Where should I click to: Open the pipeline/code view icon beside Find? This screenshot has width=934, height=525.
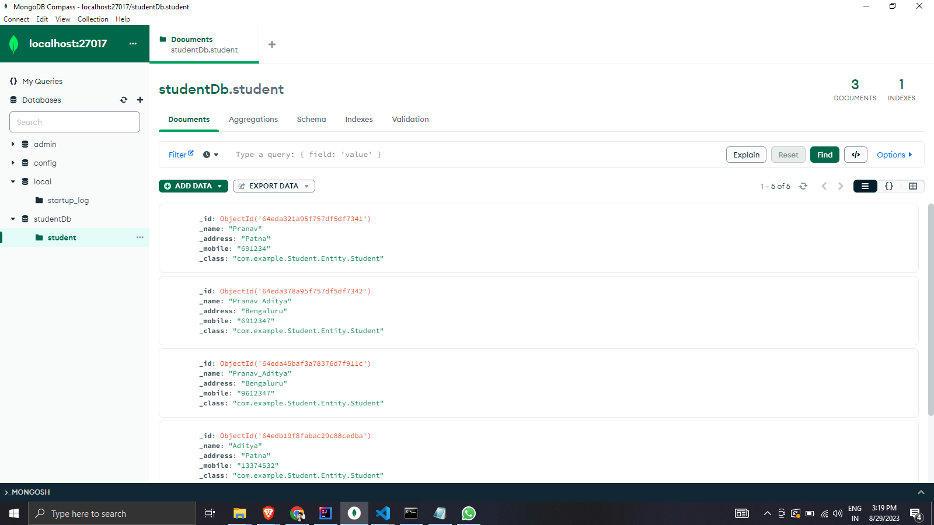pyautogui.click(x=855, y=155)
